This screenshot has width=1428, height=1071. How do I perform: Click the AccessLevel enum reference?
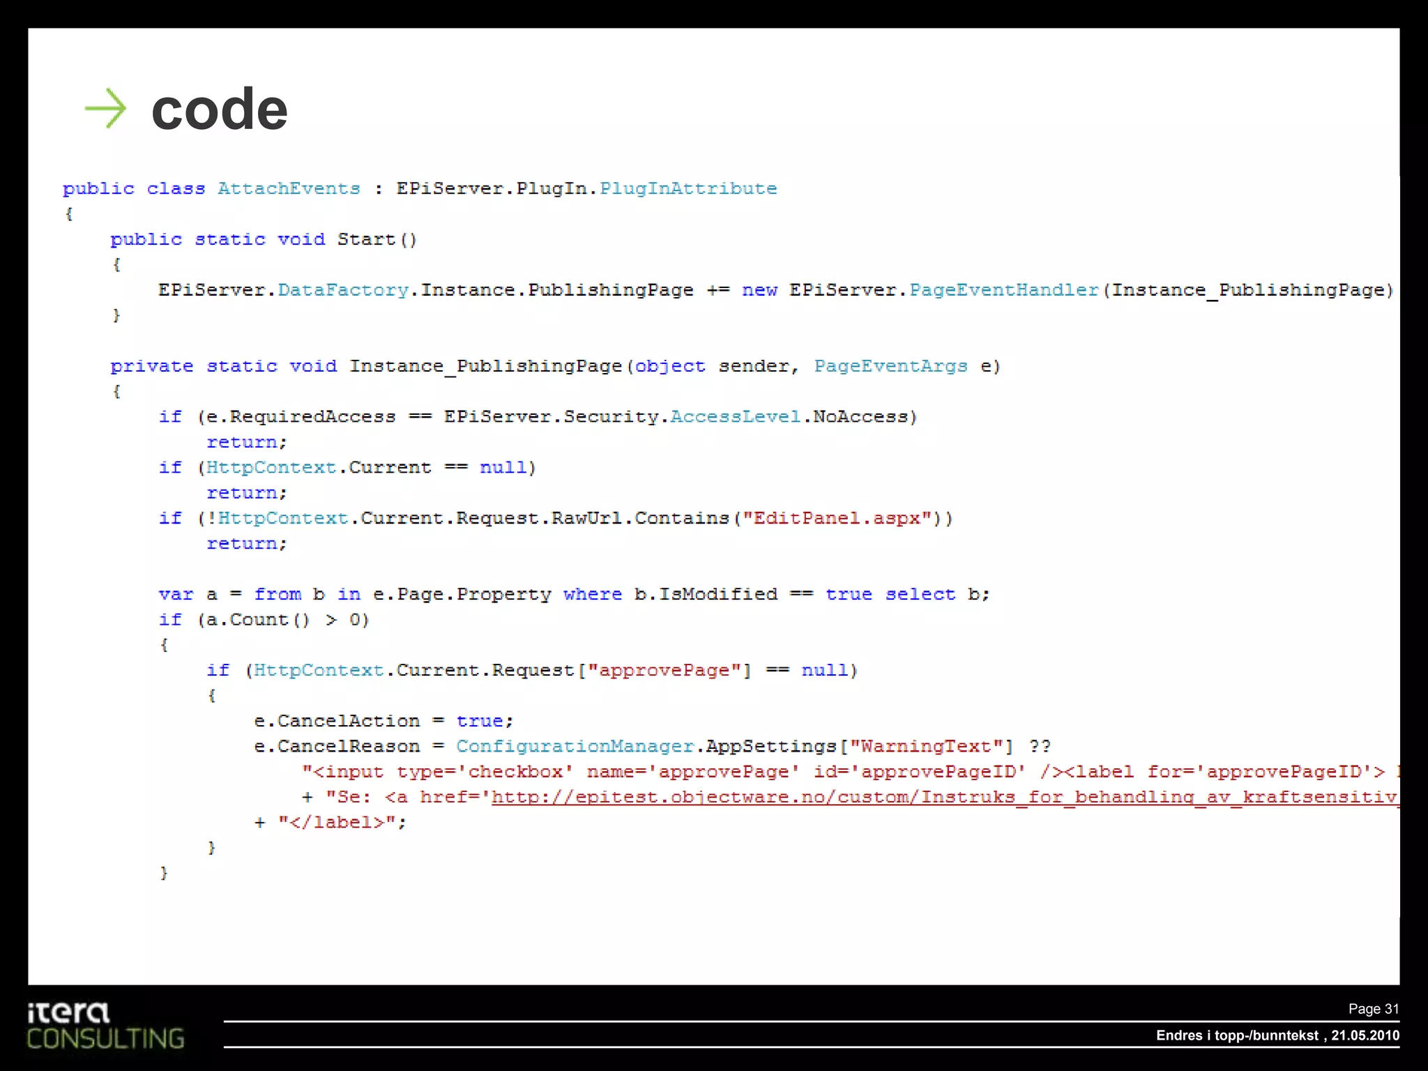click(735, 417)
